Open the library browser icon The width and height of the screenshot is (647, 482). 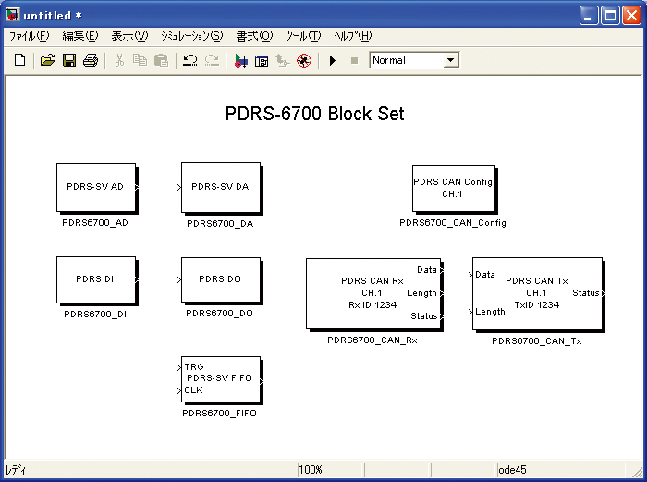240,61
